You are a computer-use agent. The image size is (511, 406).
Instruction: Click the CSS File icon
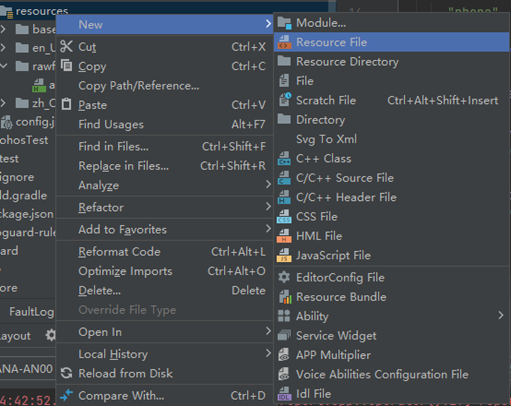pyautogui.click(x=284, y=216)
